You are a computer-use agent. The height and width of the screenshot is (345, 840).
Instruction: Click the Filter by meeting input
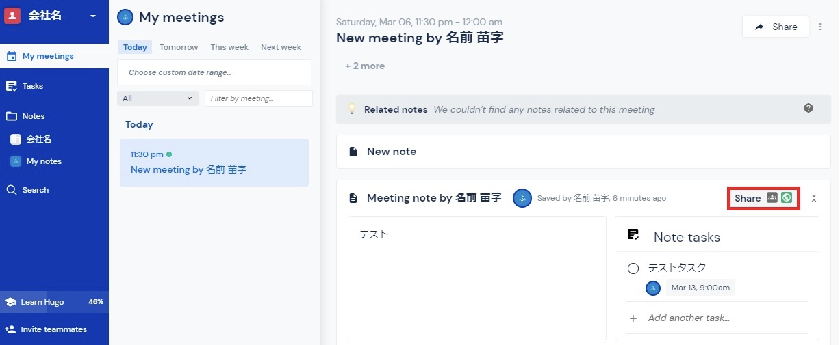point(259,98)
